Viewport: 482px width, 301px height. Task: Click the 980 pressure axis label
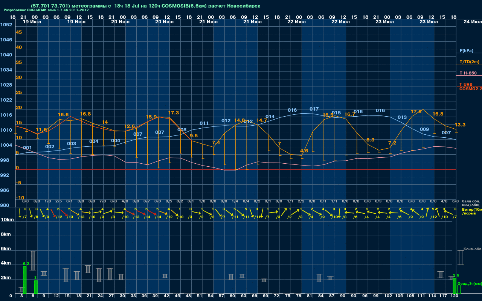[5, 205]
